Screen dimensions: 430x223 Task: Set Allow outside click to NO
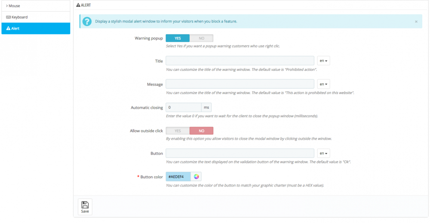pyautogui.click(x=201, y=131)
